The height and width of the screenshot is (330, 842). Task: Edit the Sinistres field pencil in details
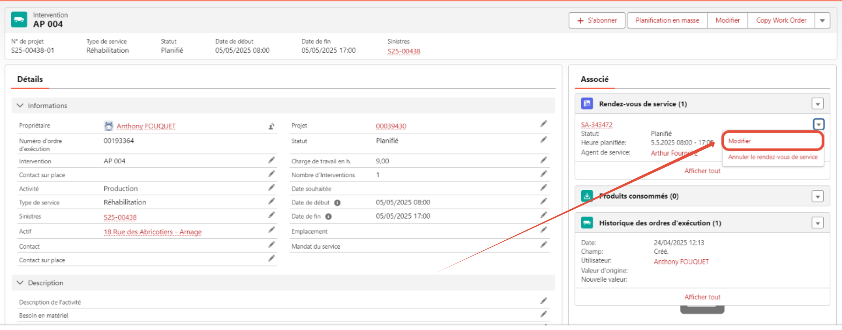(271, 215)
